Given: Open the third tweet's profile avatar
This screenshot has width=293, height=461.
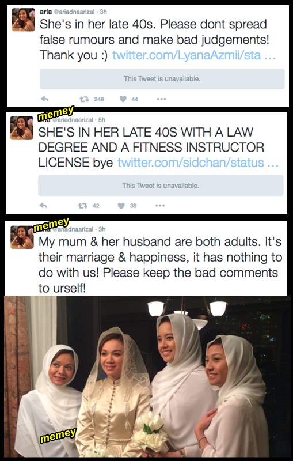Looking at the screenshot, I should tap(22, 237).
